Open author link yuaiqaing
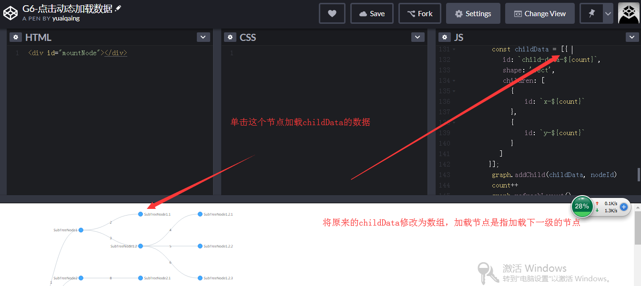The height and width of the screenshot is (286, 641). (x=66, y=19)
